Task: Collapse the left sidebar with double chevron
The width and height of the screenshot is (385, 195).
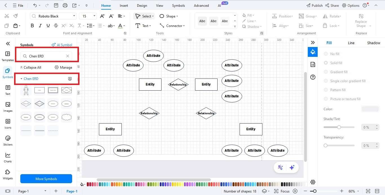Action: pyautogui.click(x=8, y=43)
